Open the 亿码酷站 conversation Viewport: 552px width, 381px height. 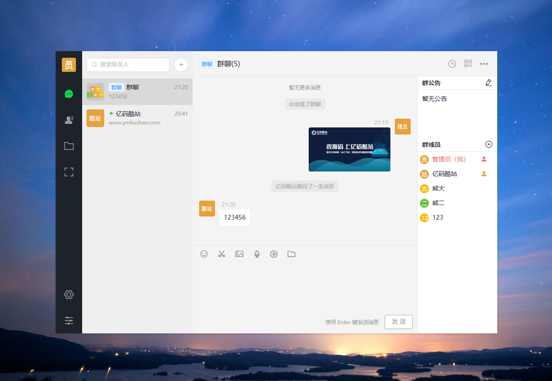137,118
